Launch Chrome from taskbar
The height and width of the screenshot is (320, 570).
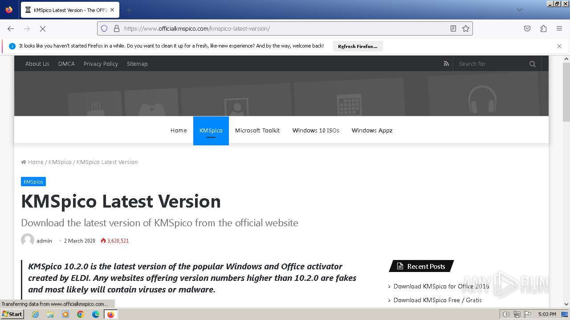81,314
